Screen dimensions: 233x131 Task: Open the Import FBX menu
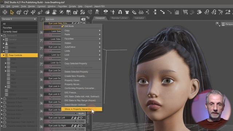[x=99, y=7]
